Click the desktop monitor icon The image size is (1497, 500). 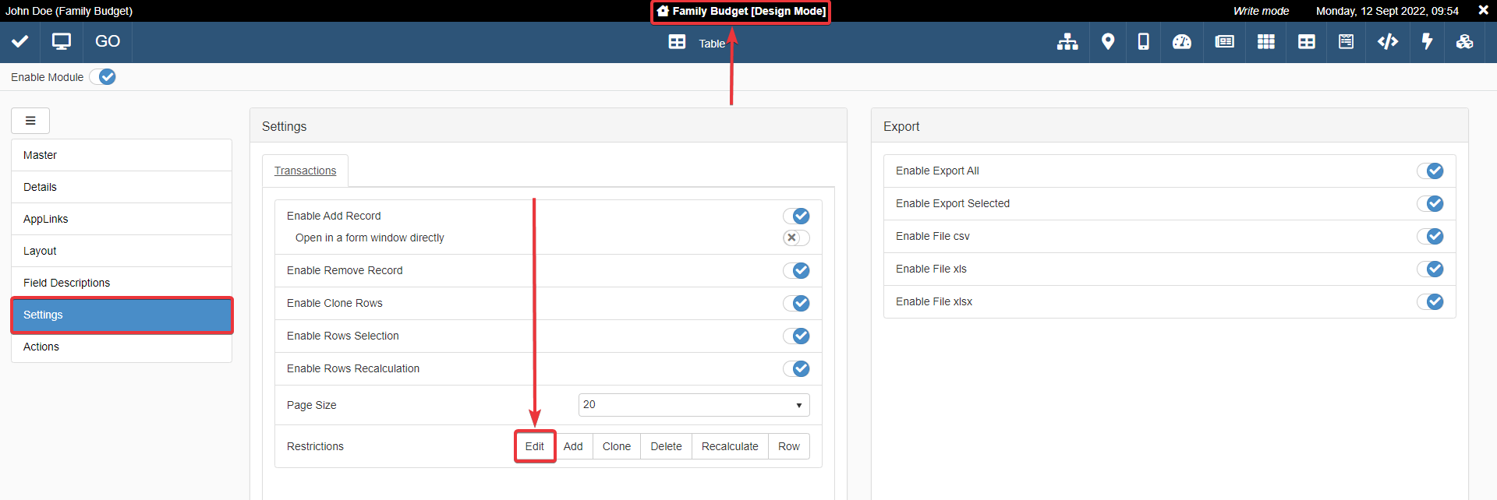pyautogui.click(x=61, y=41)
